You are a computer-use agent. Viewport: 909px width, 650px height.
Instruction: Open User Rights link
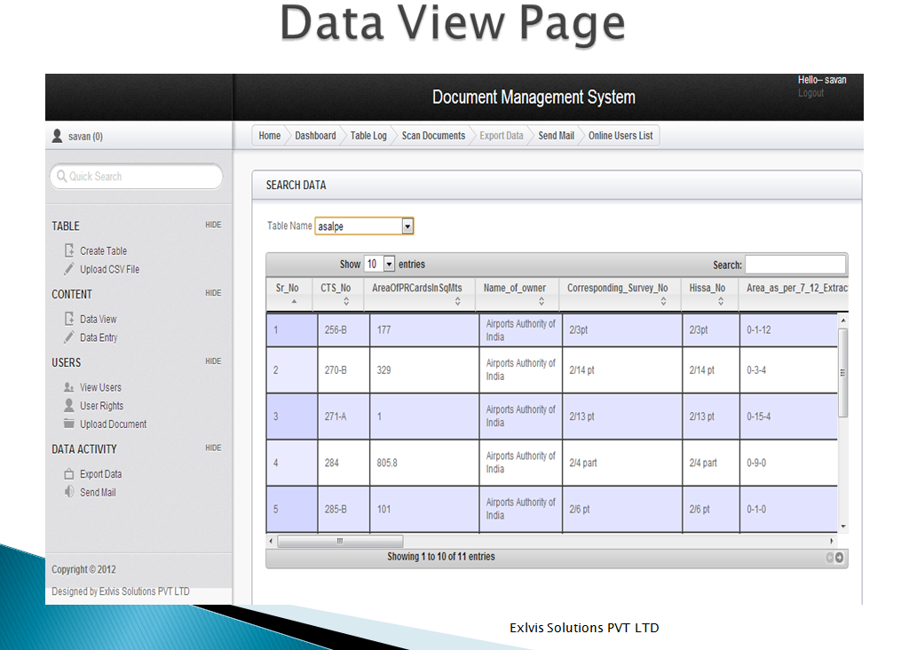101,406
